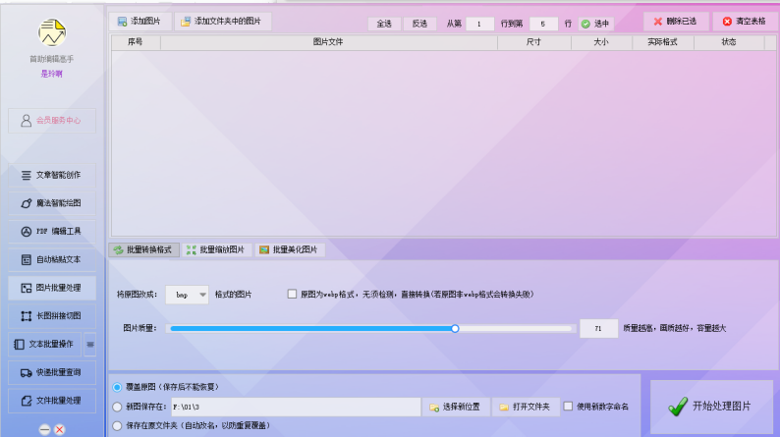This screenshot has height=437, width=780.
Task: Click the start row number field
Action: (x=479, y=24)
